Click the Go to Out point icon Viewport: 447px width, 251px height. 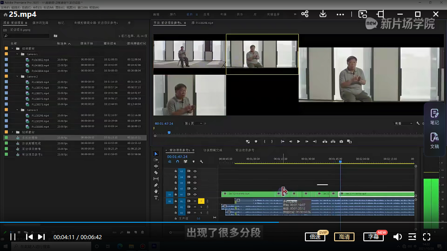pos(315,141)
